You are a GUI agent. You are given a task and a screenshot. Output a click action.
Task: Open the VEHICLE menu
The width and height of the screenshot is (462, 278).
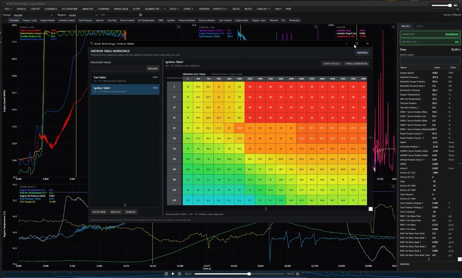pos(21,9)
